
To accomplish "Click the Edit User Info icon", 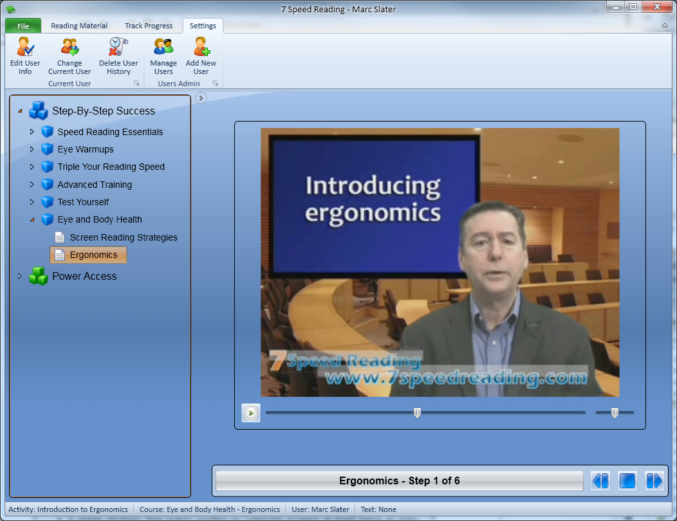I will pyautogui.click(x=25, y=48).
